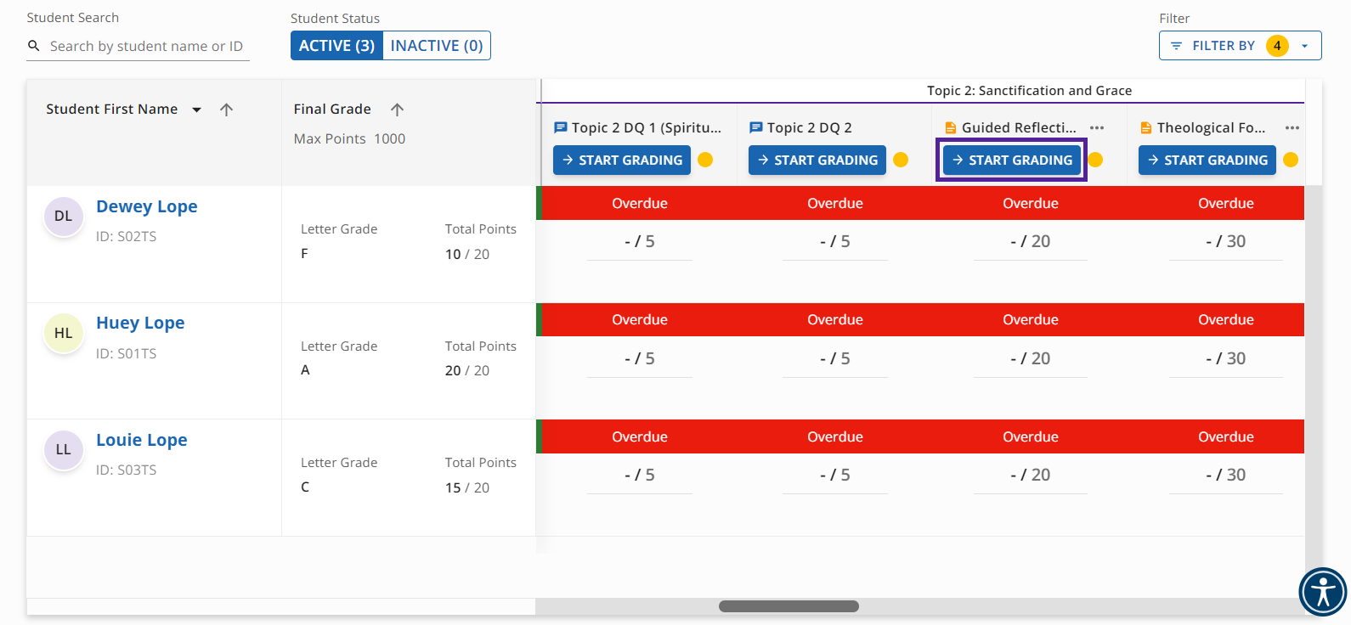Viewport: 1351px width, 625px height.
Task: Open Theological Fo... more options menu
Action: (x=1292, y=127)
